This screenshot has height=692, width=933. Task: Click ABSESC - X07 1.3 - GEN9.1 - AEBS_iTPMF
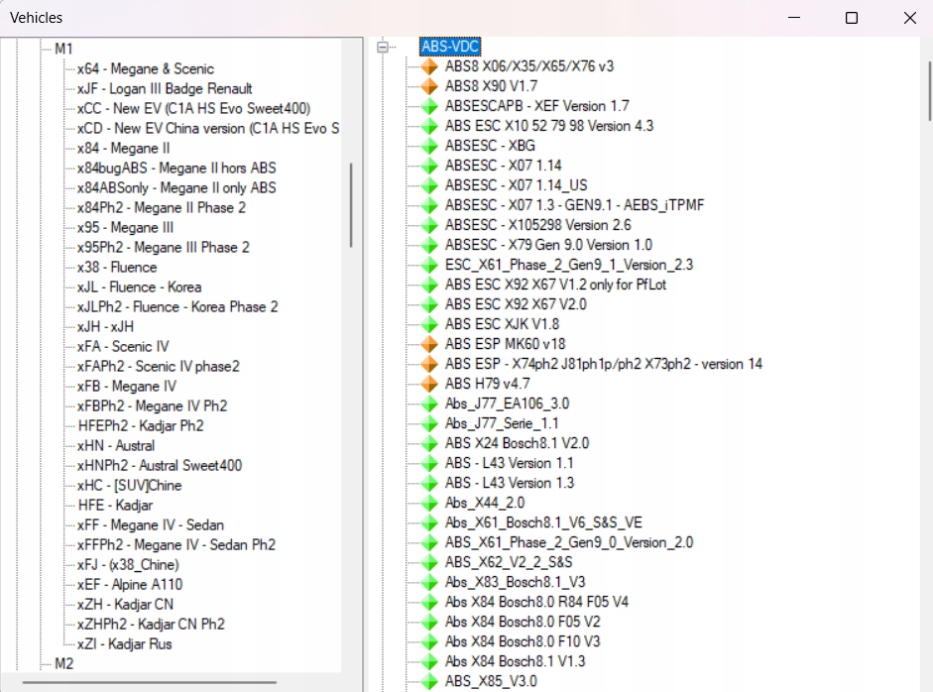pyautogui.click(x=575, y=205)
